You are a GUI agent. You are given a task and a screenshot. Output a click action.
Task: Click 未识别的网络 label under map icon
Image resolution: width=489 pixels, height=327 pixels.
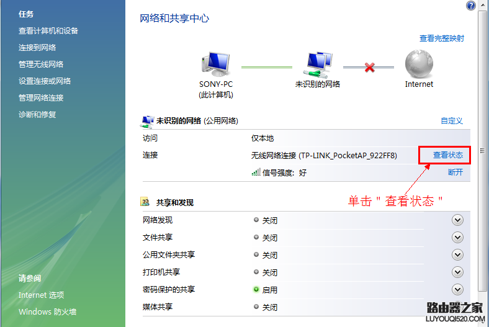coord(318,84)
